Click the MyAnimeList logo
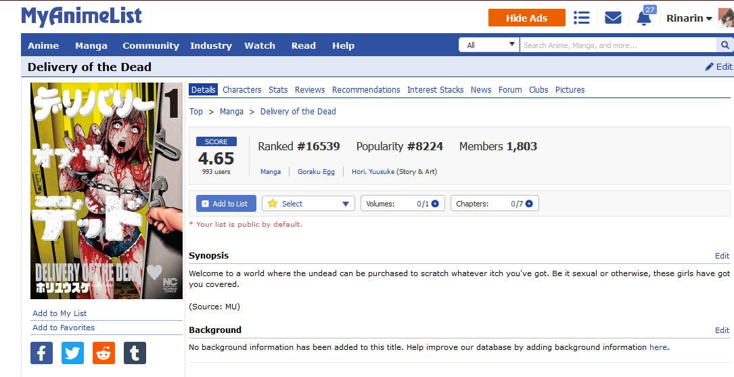 (x=81, y=17)
